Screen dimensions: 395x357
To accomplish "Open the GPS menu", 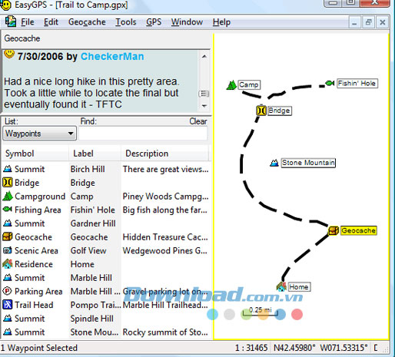I will (x=154, y=22).
